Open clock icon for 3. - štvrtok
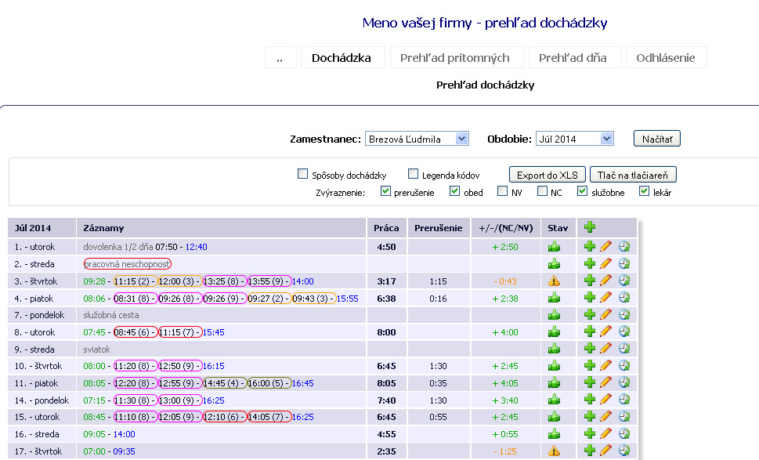This screenshot has height=460, width=759. click(x=624, y=281)
